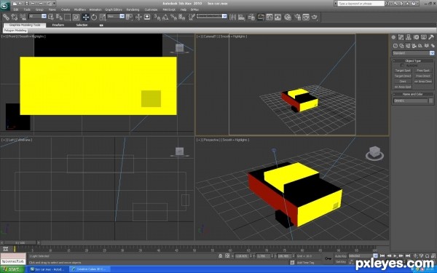Screen dimensions: 437x273
Task: Open the Material Editor
Action: point(288,17)
